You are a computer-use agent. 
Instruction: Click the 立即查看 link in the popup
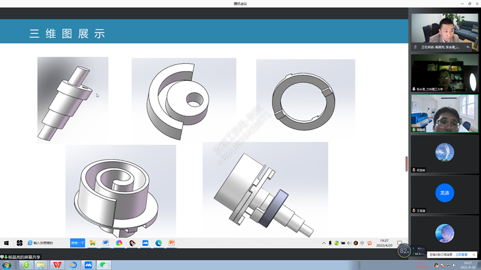point(461,254)
